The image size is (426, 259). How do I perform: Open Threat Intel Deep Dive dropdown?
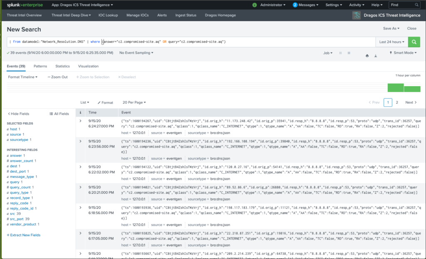point(71,15)
